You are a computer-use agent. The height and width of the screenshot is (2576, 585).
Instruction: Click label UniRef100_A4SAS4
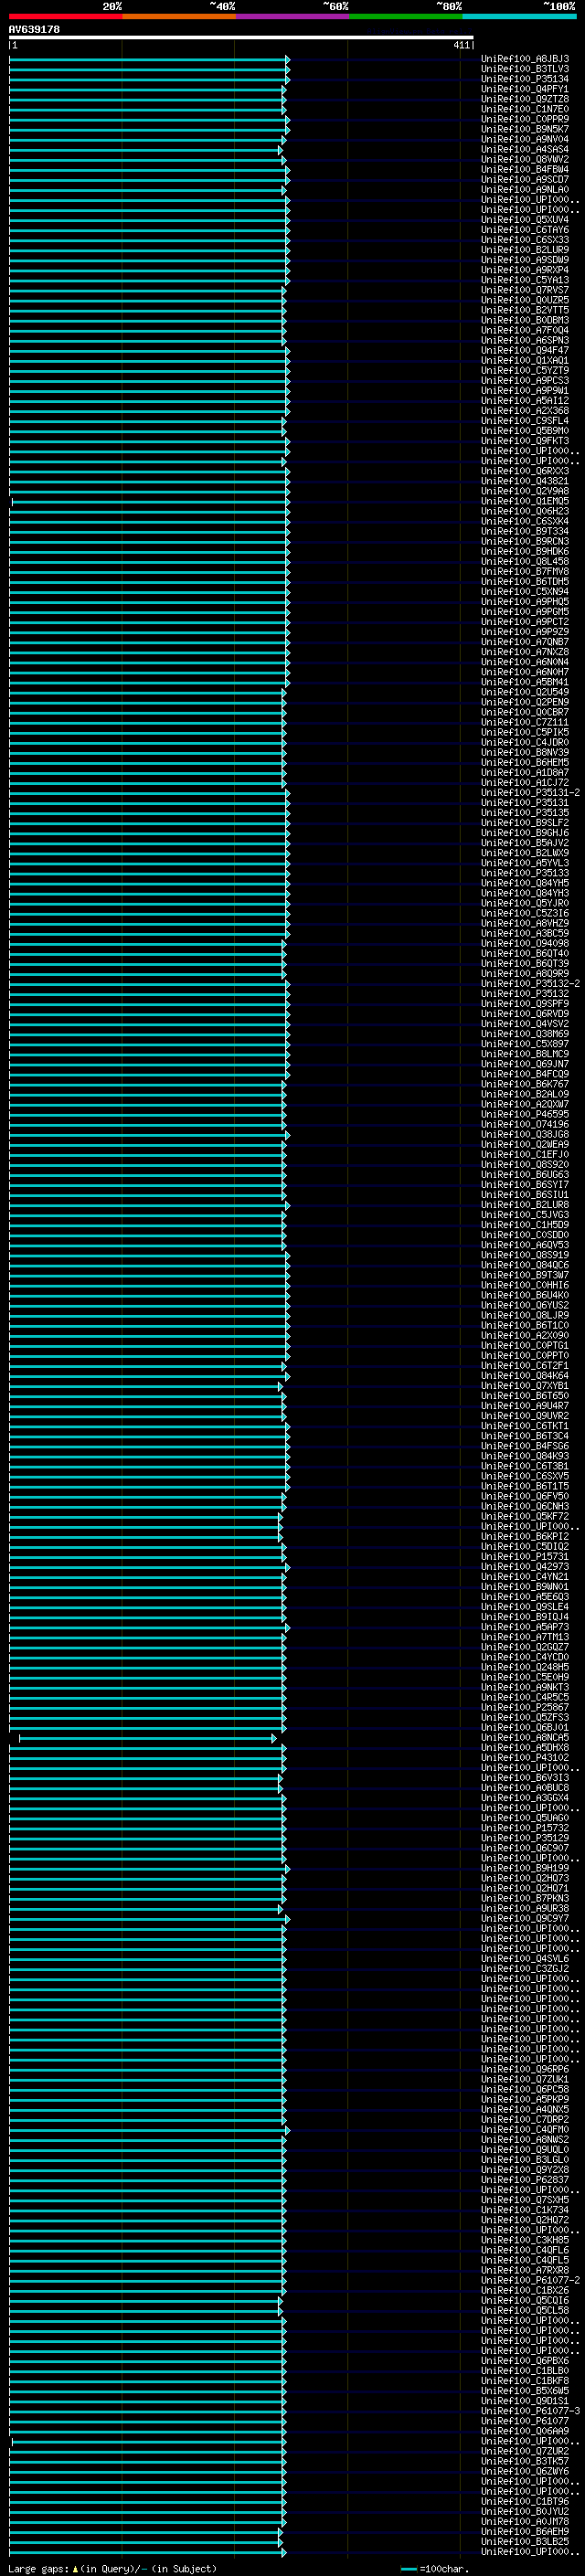coord(525,149)
